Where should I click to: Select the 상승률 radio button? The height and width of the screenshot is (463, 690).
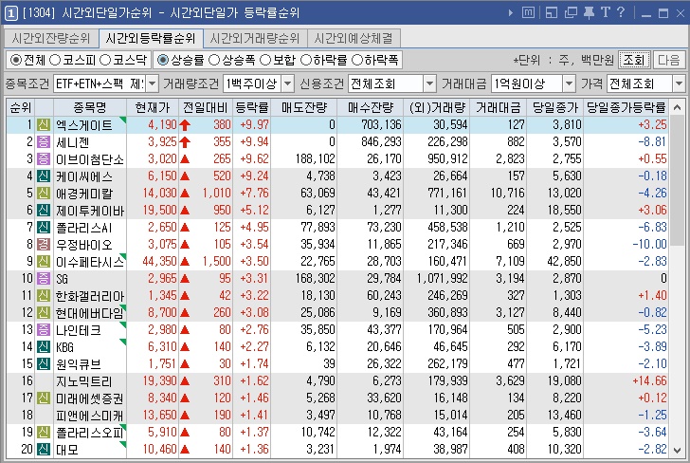click(x=163, y=60)
